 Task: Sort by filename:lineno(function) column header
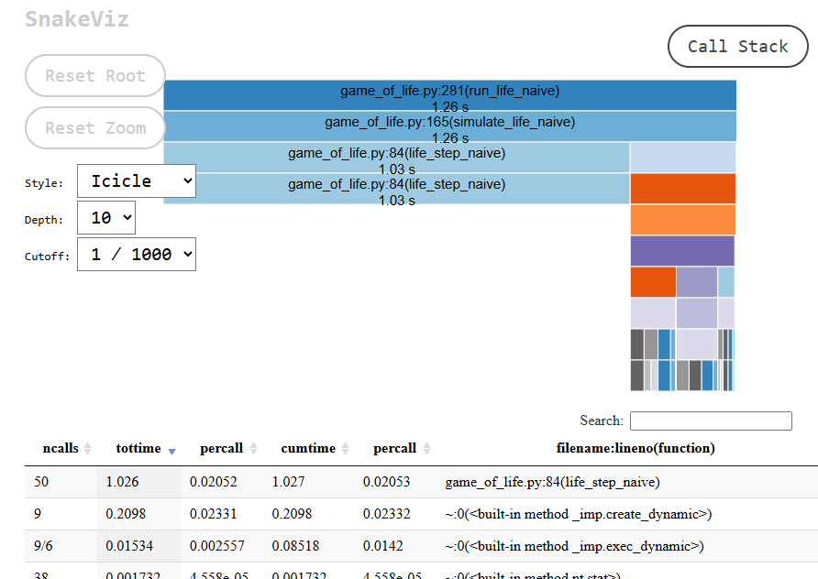click(x=636, y=448)
